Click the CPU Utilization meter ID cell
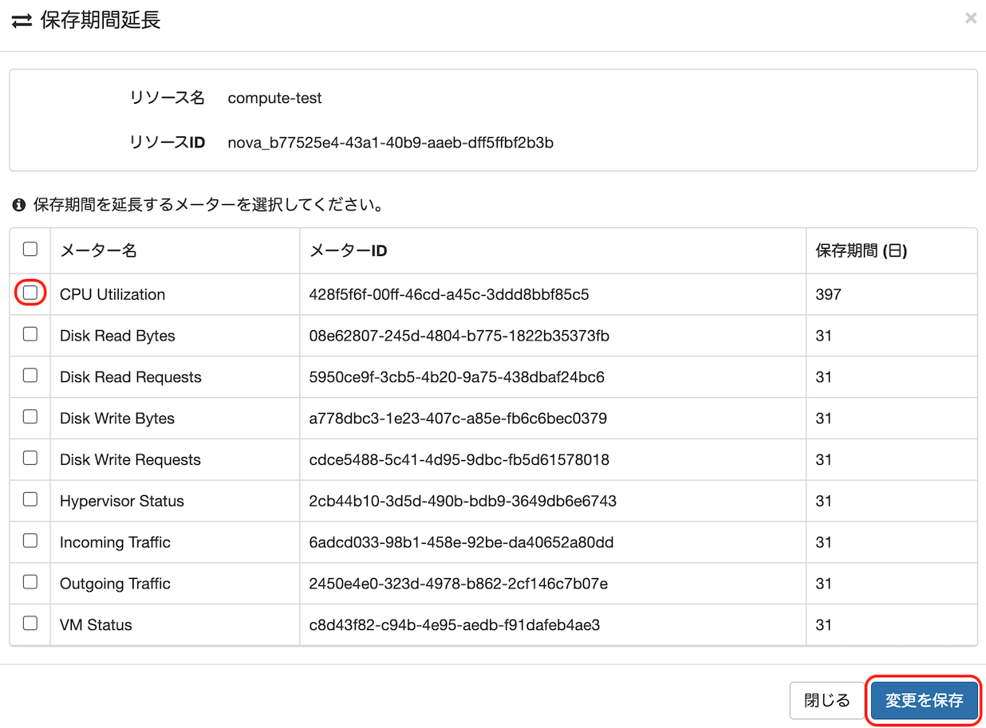This screenshot has width=986, height=728. [x=448, y=294]
